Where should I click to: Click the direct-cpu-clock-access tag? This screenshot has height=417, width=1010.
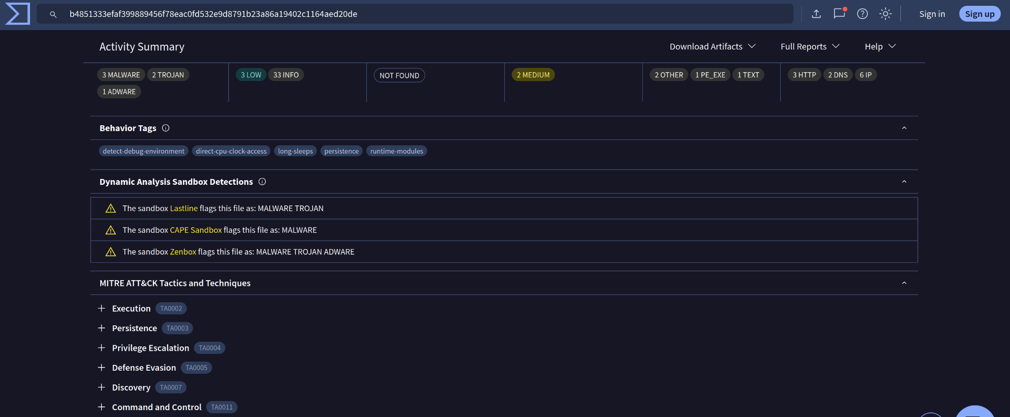(x=231, y=151)
